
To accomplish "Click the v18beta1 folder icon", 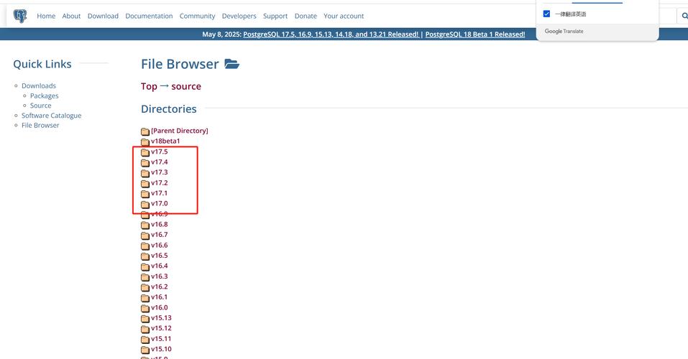I will pyautogui.click(x=145, y=141).
